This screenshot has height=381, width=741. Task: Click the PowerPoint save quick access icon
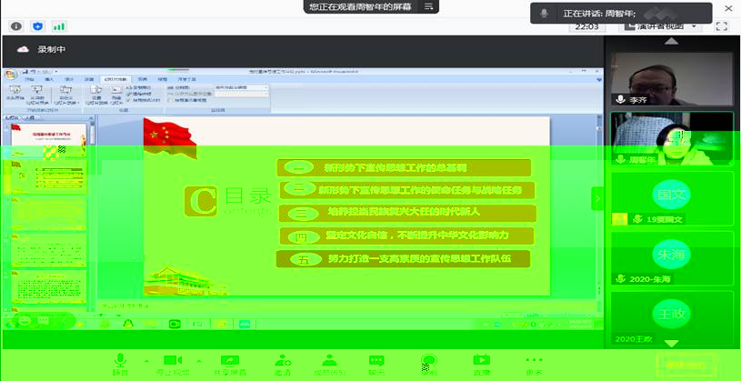(26, 71)
